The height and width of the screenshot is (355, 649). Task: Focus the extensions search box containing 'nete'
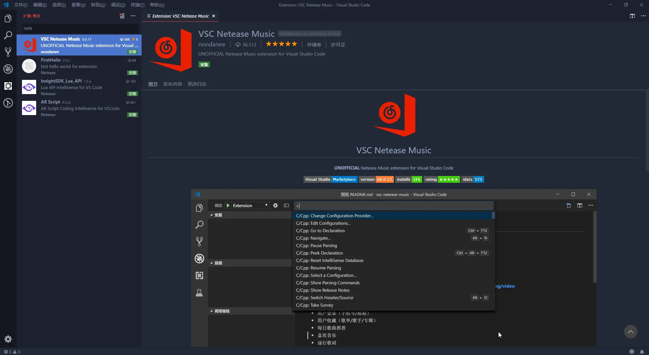pos(80,28)
